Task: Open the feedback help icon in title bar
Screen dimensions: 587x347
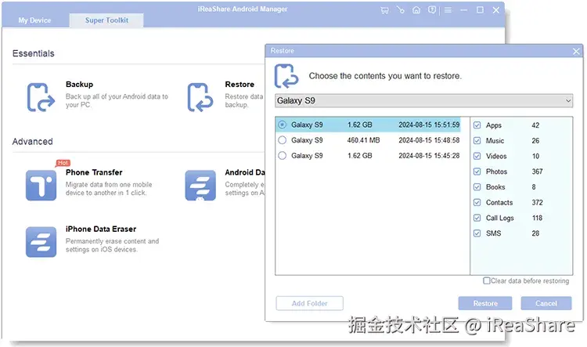Action: pos(432,10)
